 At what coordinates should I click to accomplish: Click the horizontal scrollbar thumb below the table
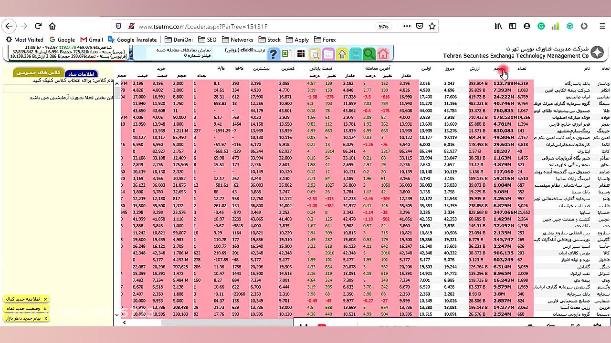(227, 323)
